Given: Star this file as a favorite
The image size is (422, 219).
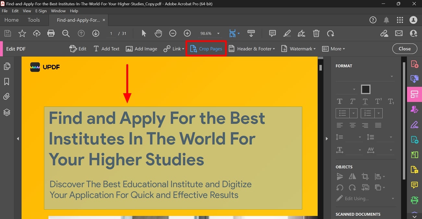Looking at the screenshot, I should 22,33.
